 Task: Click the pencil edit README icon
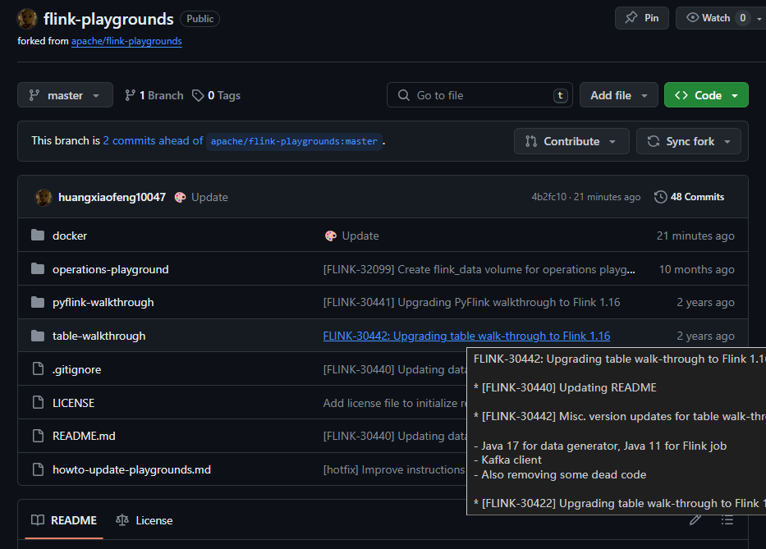[x=695, y=519]
